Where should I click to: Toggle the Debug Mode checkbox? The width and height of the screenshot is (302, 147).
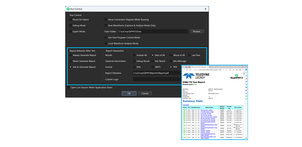[71, 26]
